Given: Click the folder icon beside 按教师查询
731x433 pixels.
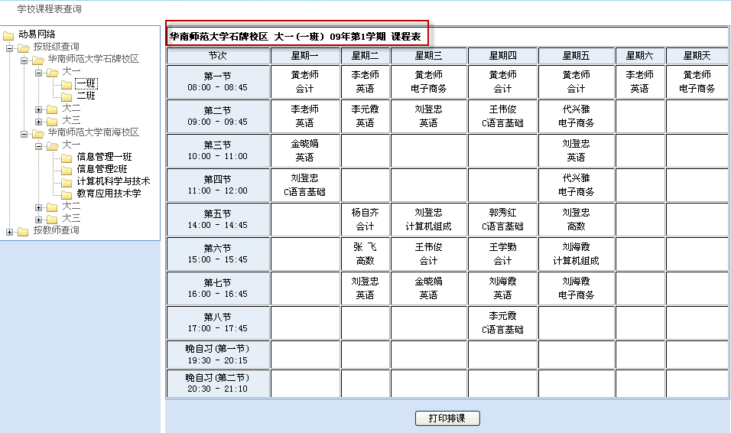Looking at the screenshot, I should coord(23,231).
